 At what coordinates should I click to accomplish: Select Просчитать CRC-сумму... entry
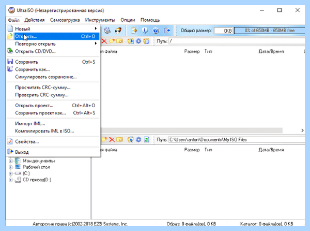point(53,88)
